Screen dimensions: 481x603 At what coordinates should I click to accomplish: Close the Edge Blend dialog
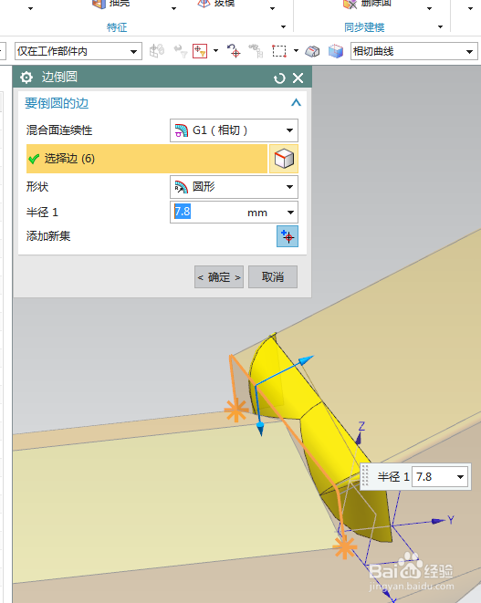coord(298,78)
